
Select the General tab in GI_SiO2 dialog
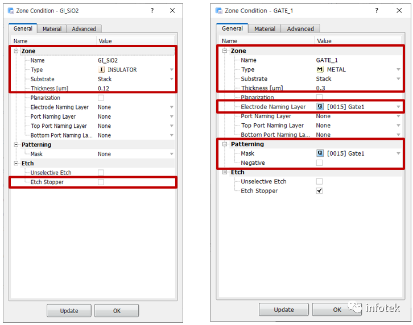(23, 28)
